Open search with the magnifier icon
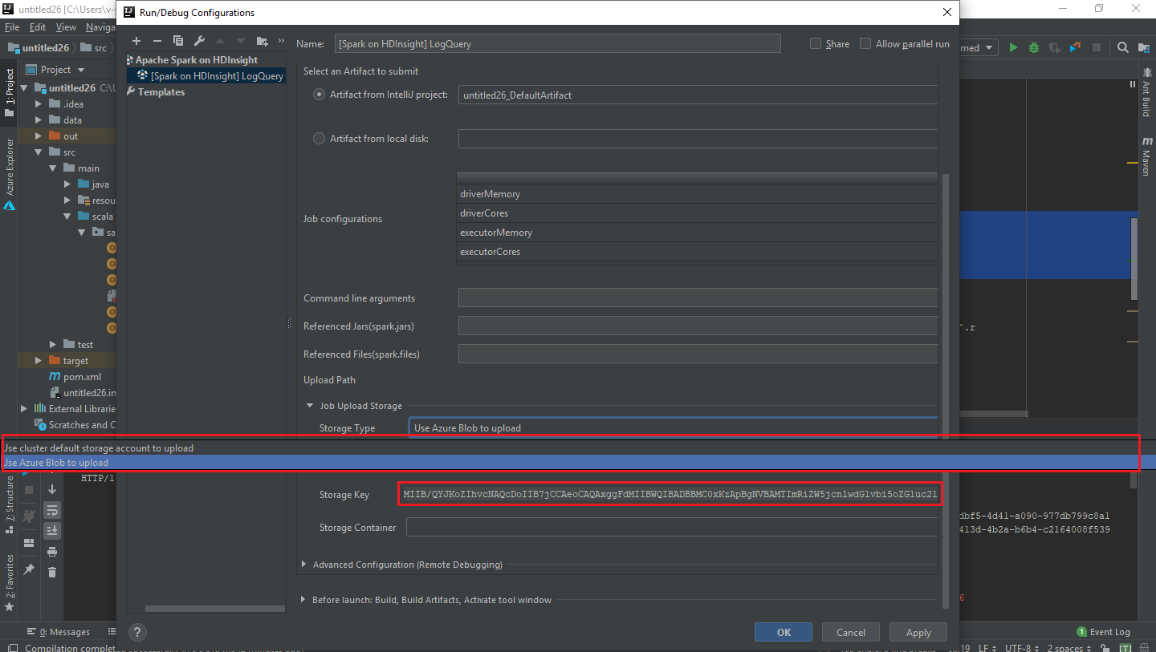The width and height of the screenshot is (1156, 652). 1122,47
